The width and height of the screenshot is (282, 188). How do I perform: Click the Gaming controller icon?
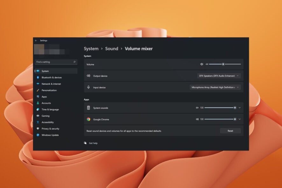coord(38,116)
